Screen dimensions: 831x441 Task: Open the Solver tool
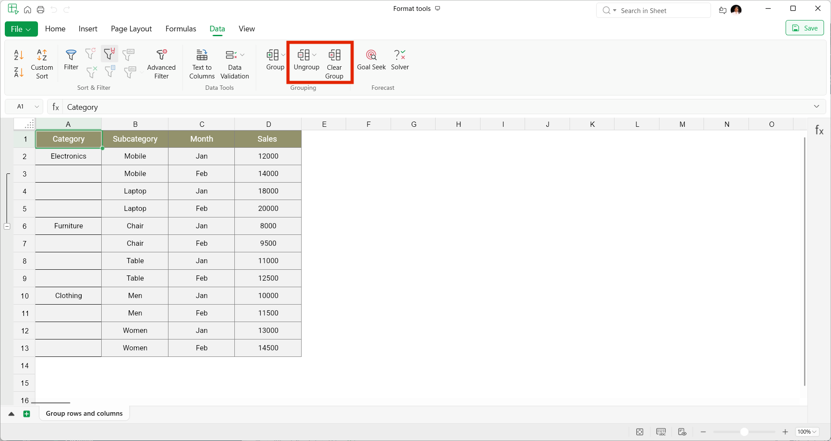[x=400, y=59]
